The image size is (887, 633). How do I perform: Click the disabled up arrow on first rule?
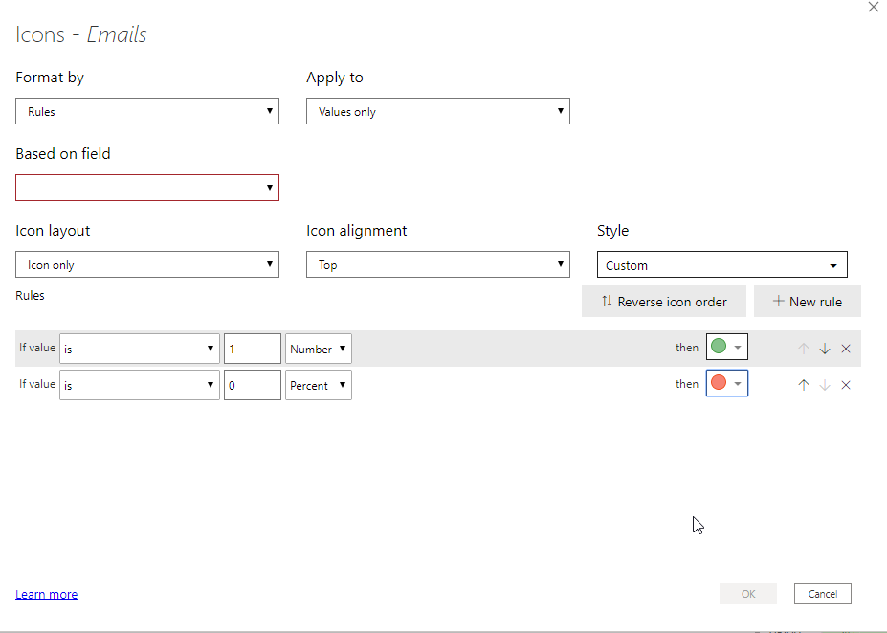point(804,349)
